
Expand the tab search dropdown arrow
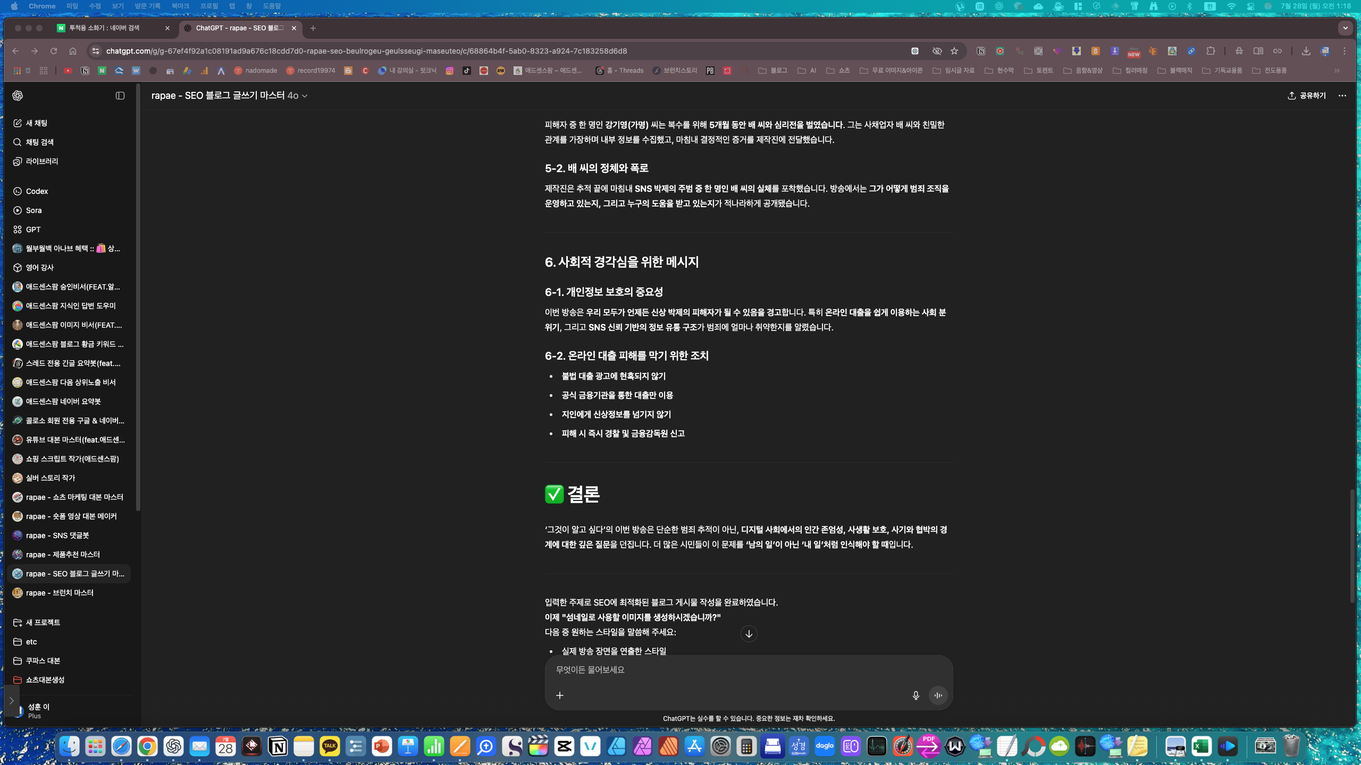pos(1345,28)
